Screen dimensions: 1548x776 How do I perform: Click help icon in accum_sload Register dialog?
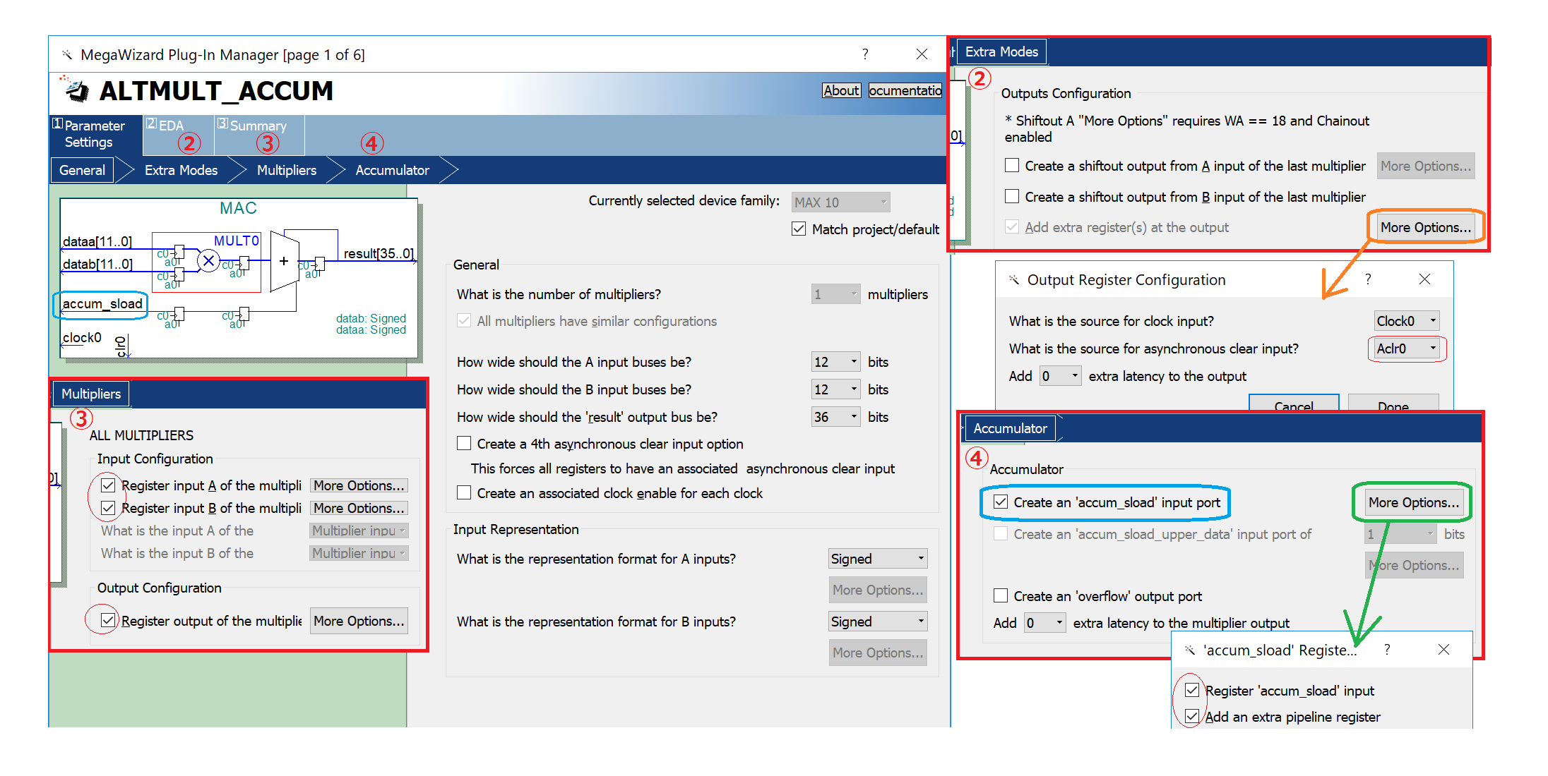(x=1387, y=650)
